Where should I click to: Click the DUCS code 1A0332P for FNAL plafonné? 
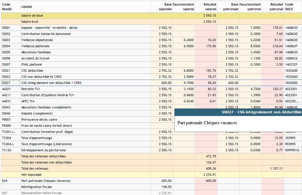coord(291,64)
